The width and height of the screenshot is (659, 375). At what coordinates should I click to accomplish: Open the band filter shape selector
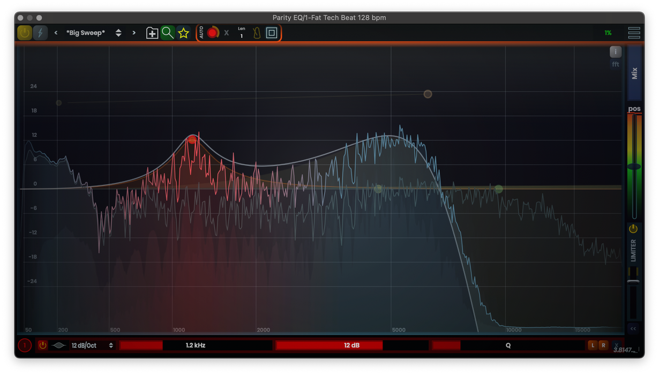(59, 346)
